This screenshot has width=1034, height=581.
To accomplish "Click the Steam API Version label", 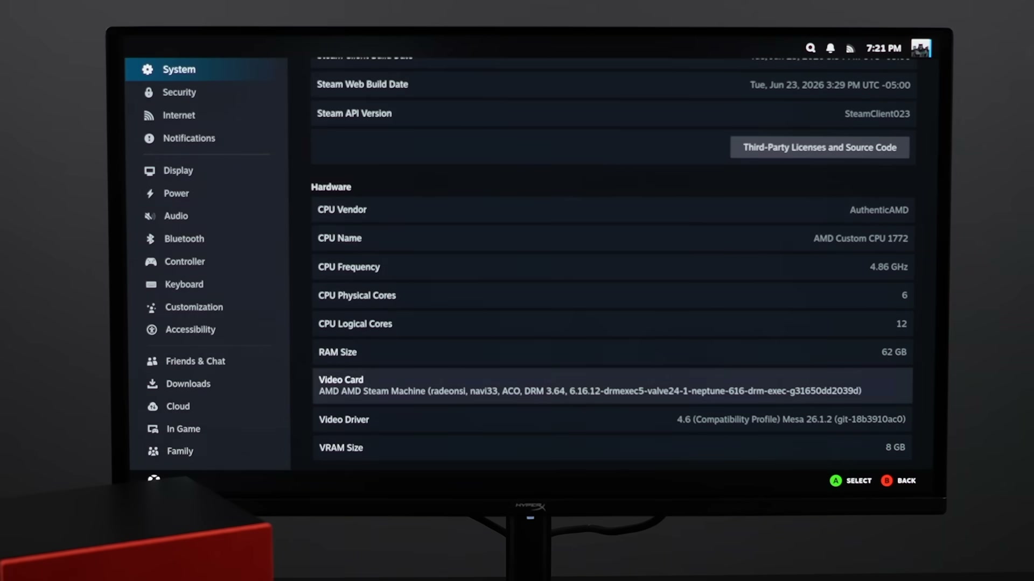I will pos(354,114).
